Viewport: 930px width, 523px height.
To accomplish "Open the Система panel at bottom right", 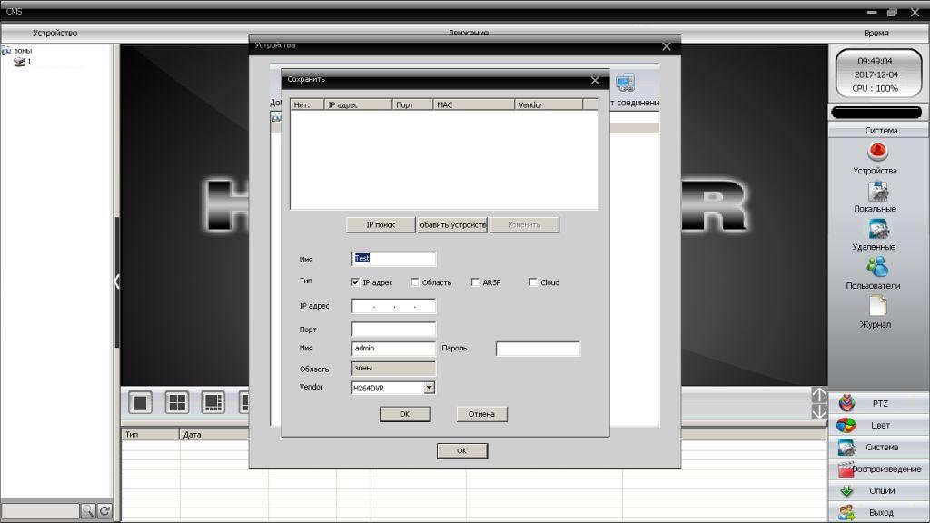I will pyautogui.click(x=879, y=447).
